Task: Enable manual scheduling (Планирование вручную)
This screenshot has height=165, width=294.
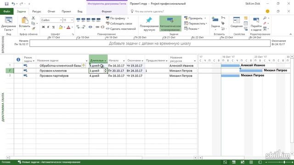Action: point(149,24)
